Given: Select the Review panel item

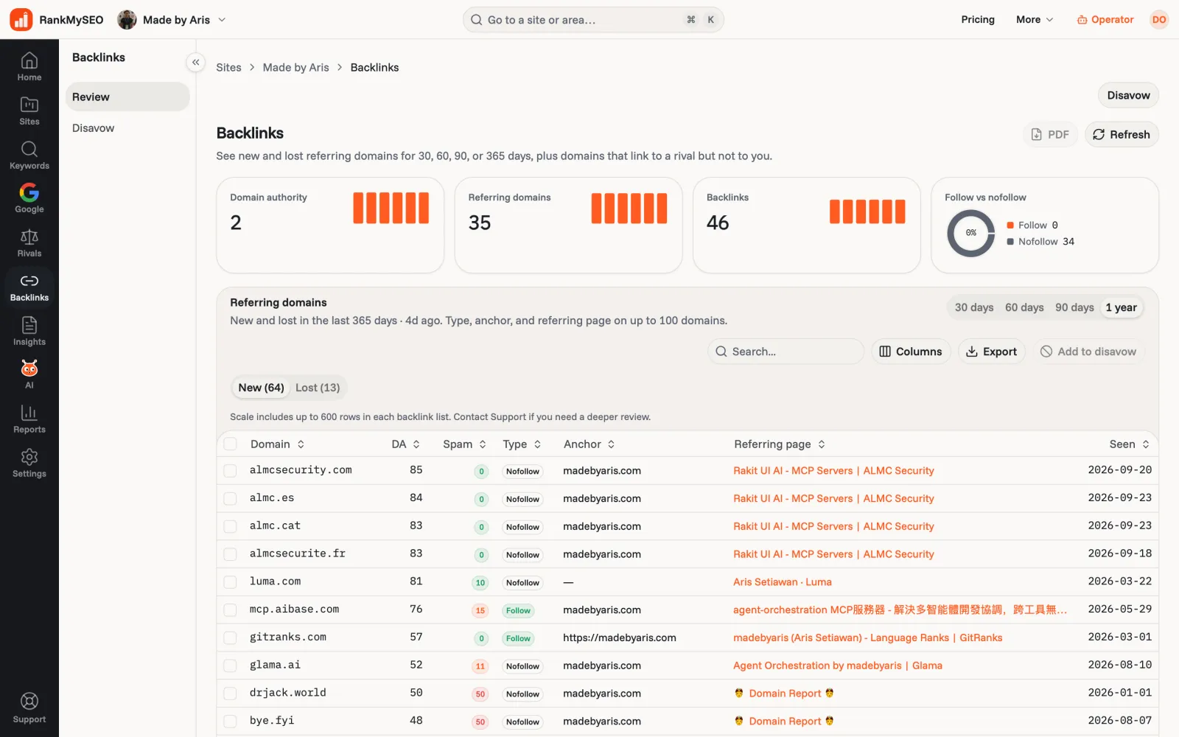Looking at the screenshot, I should 127,97.
